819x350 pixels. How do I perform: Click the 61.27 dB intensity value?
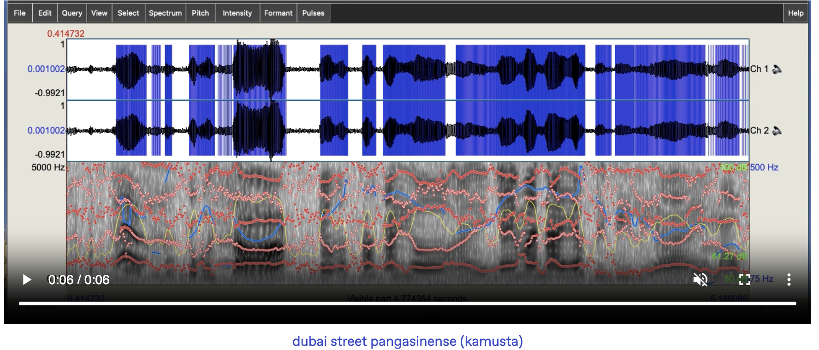click(x=729, y=256)
